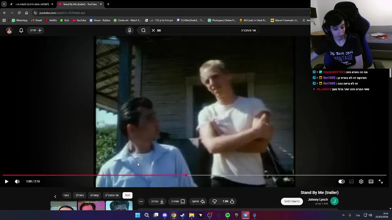Open Discord from the taskbar
Viewport: 392px width, 220px height.
165,215
